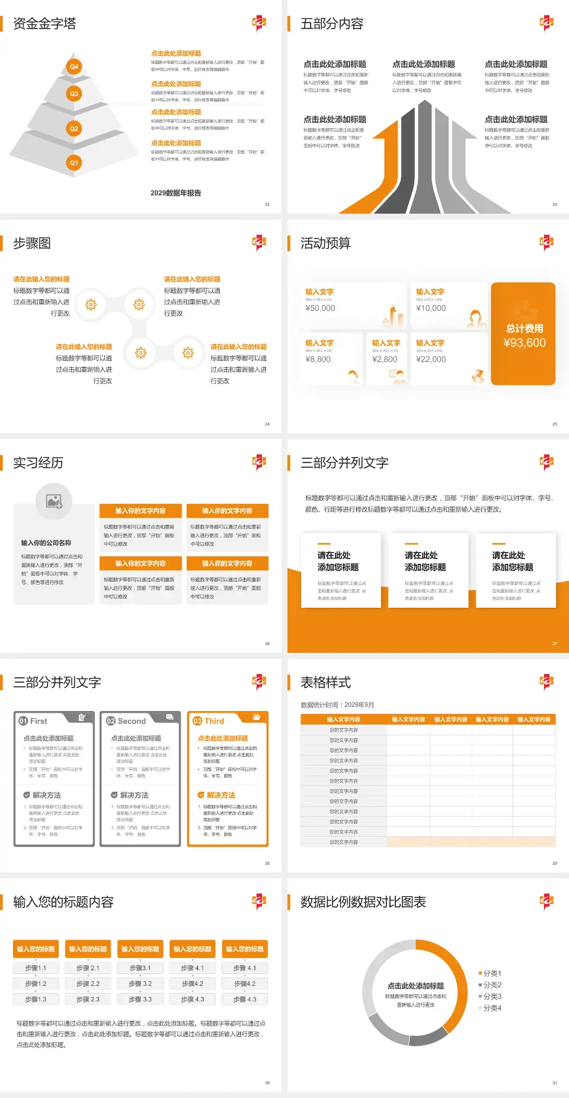Select the bottom-right gear icon in 步骤图
The height and width of the screenshot is (1098, 569).
click(x=188, y=353)
